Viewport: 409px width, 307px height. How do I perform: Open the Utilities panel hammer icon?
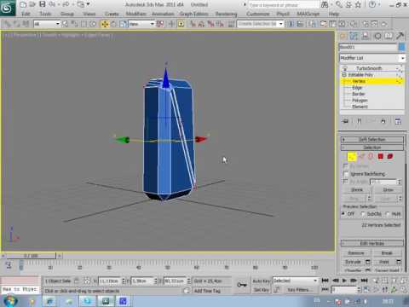point(400,36)
